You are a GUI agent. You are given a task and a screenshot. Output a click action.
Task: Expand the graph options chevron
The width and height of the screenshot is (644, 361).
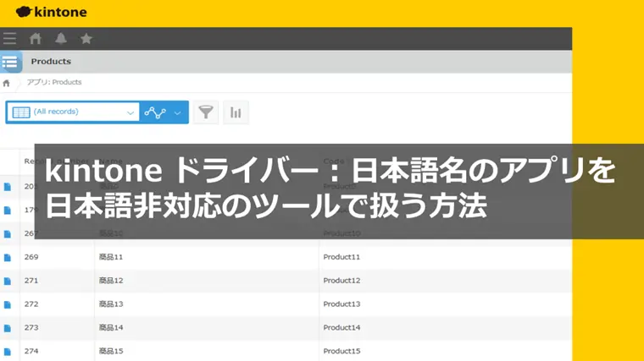point(177,112)
